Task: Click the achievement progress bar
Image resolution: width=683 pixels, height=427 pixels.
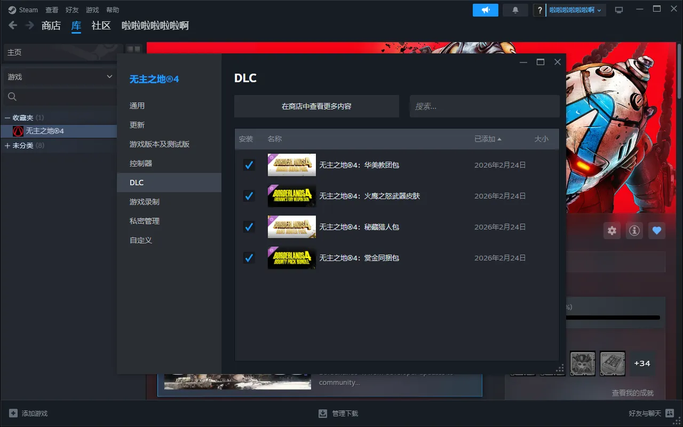Action: [614, 318]
